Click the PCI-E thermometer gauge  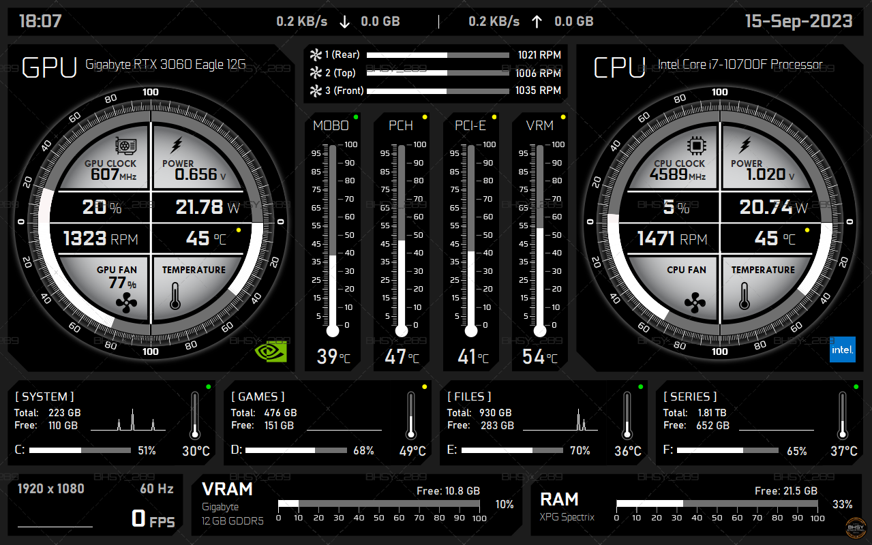[471, 240]
